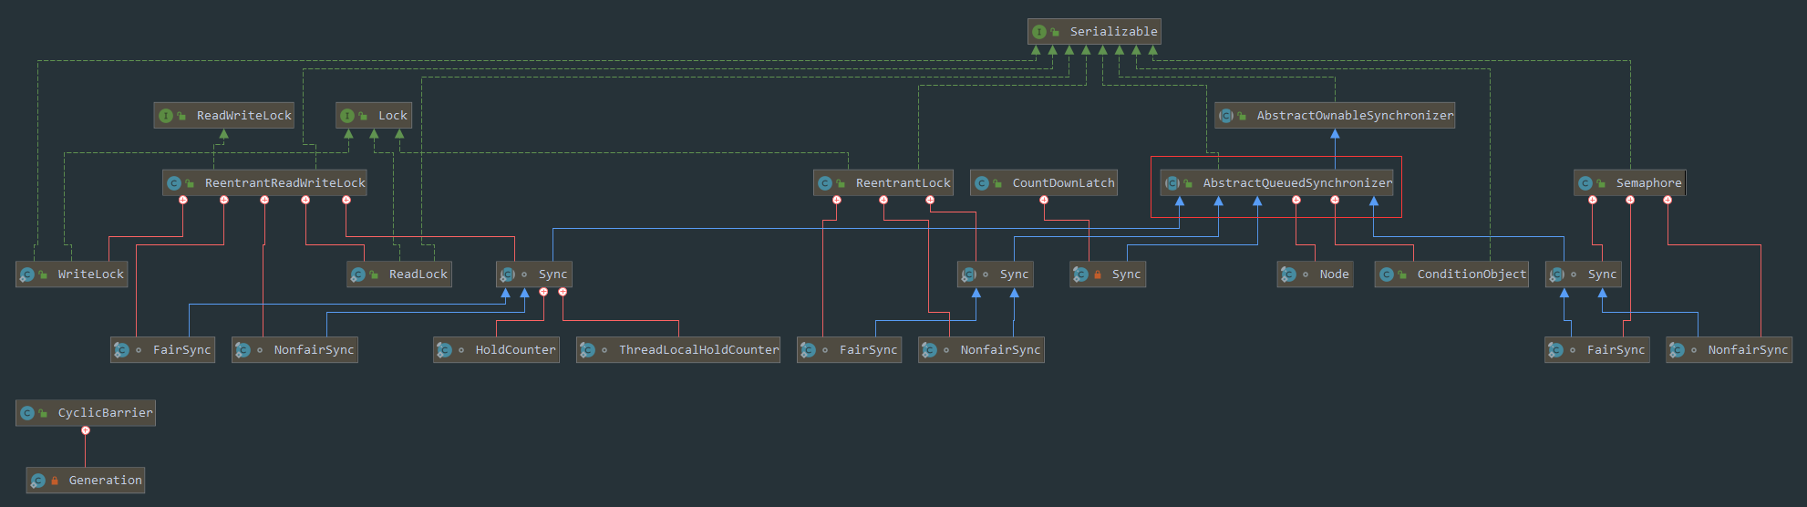The width and height of the screenshot is (1807, 507).
Task: Click the ReadWriteLock interface icon
Action: pyautogui.click(x=166, y=116)
